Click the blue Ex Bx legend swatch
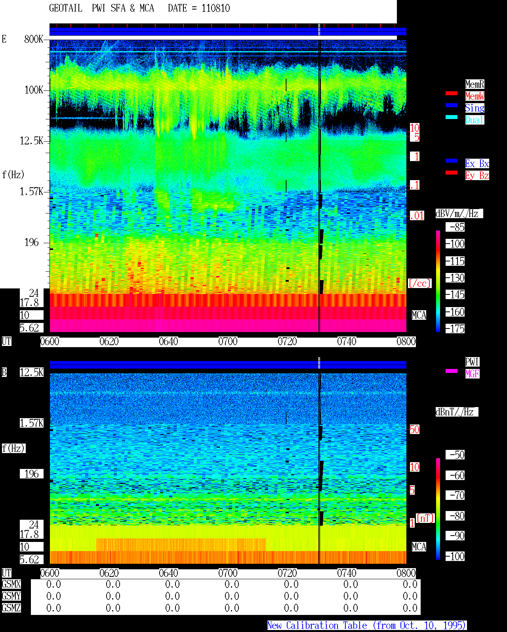This screenshot has height=632, width=507. (x=452, y=161)
